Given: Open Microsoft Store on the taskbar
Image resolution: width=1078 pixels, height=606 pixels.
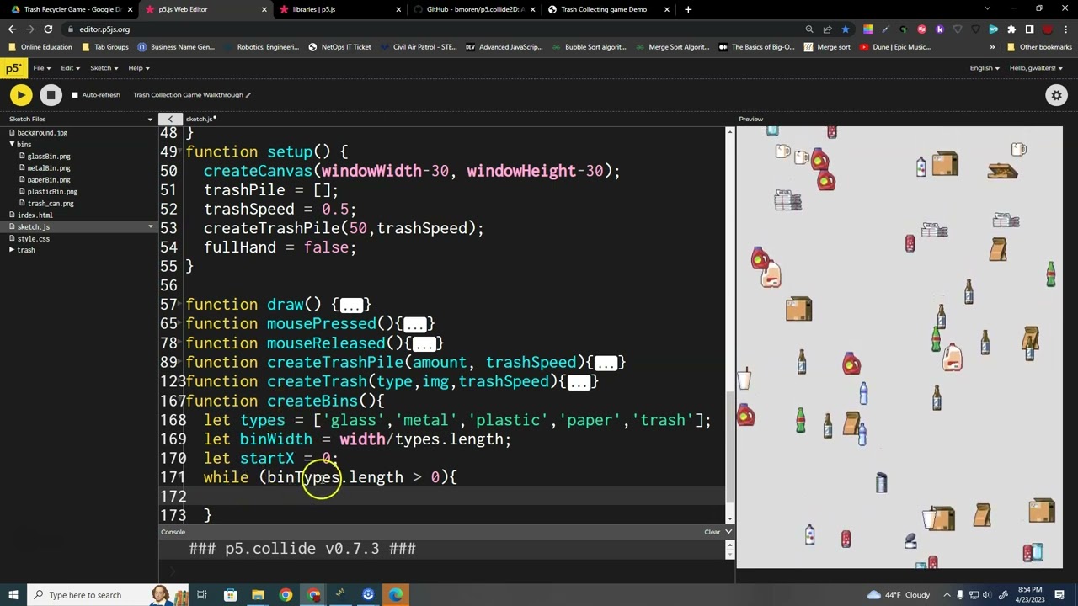Looking at the screenshot, I should point(230,595).
